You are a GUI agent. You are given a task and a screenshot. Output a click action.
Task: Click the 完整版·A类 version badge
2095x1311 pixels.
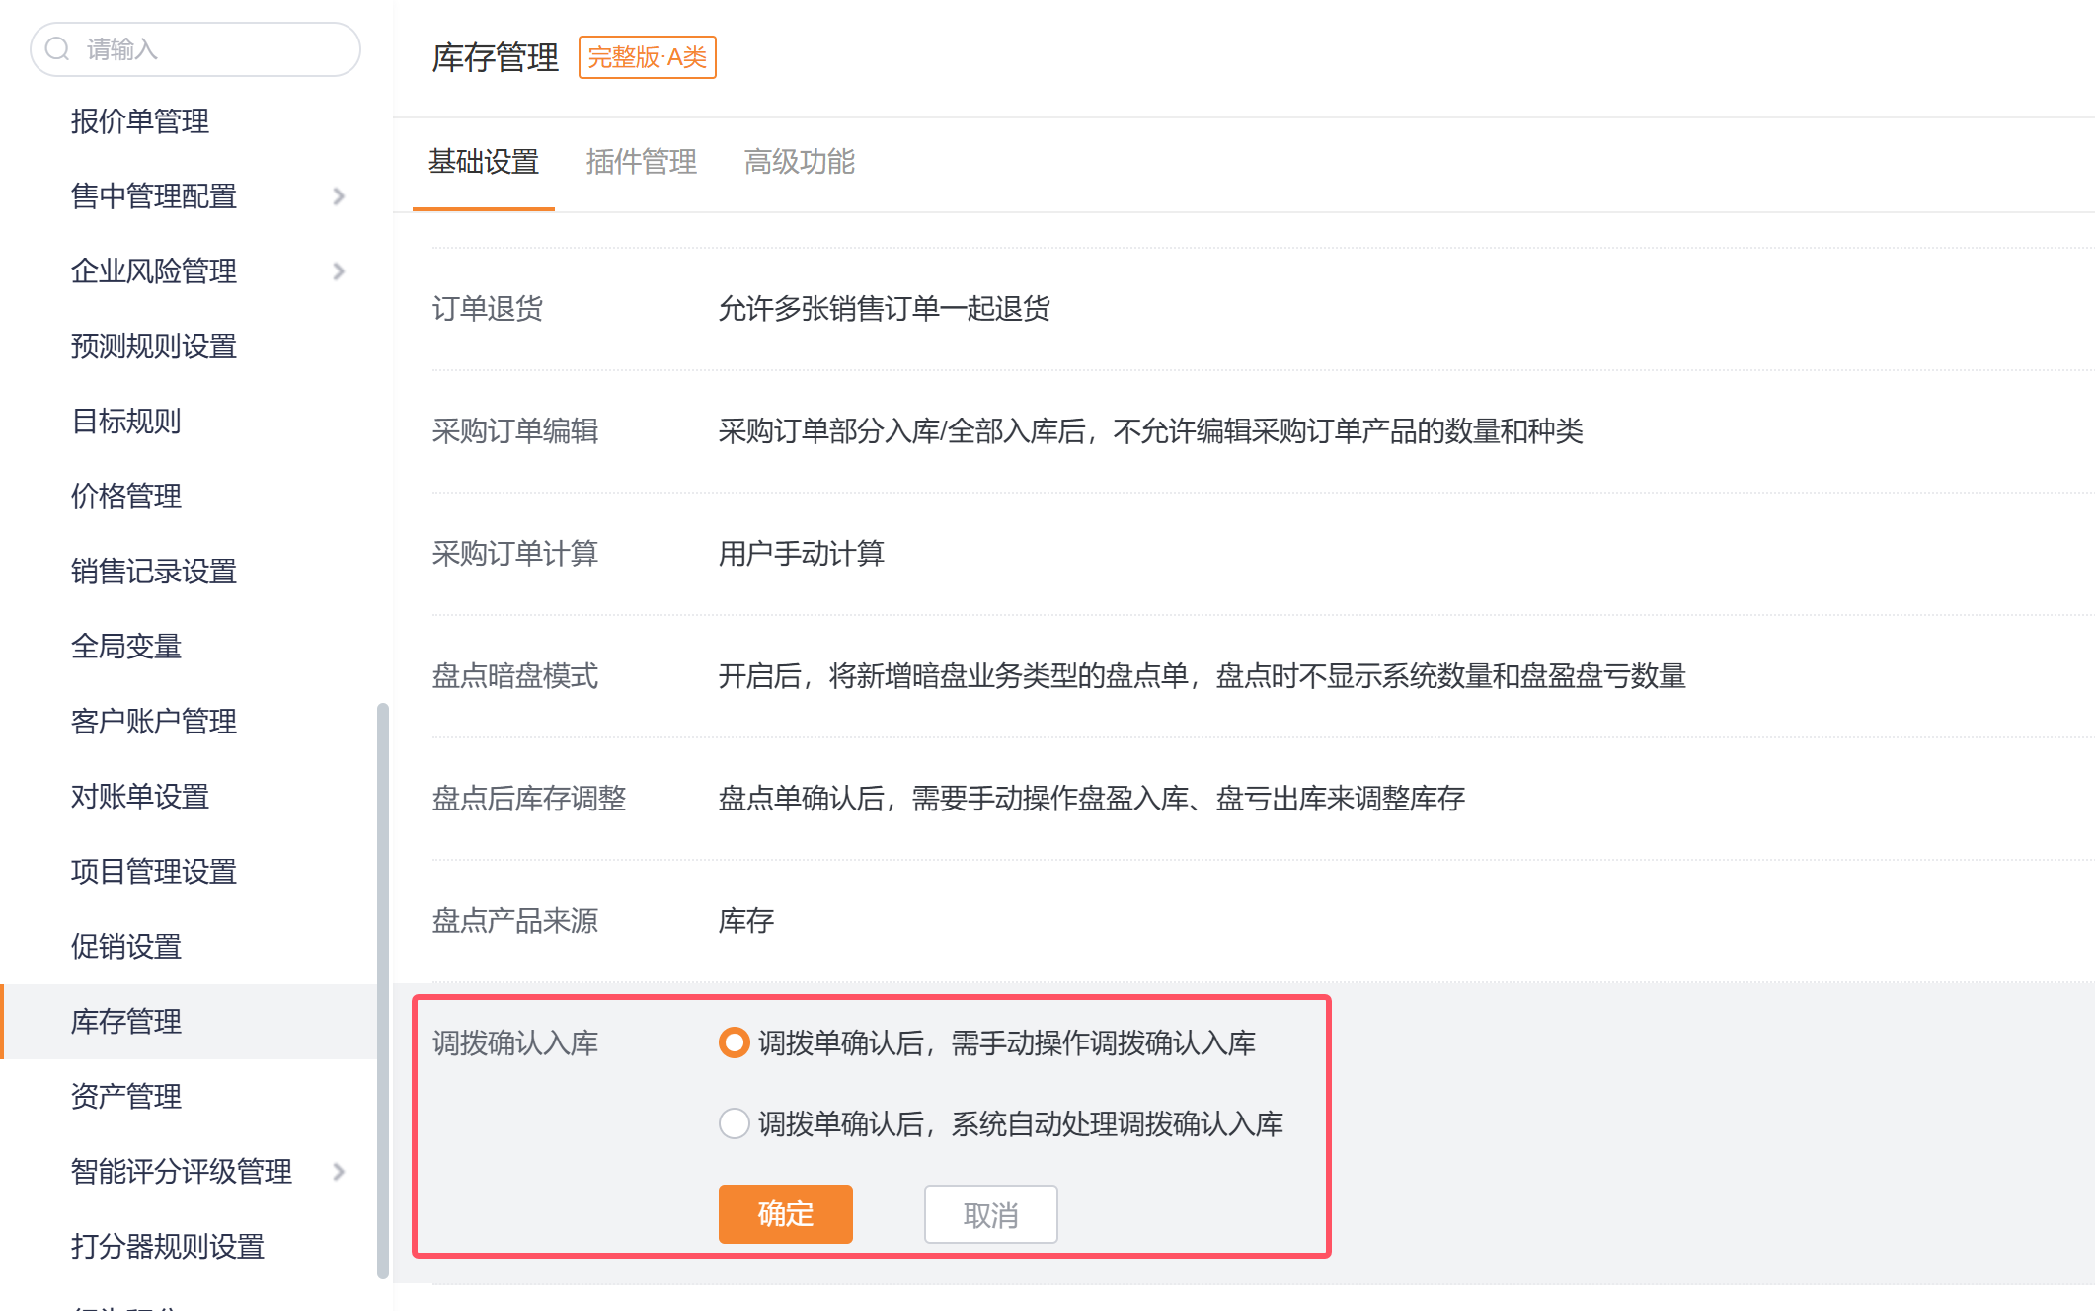pyautogui.click(x=647, y=57)
